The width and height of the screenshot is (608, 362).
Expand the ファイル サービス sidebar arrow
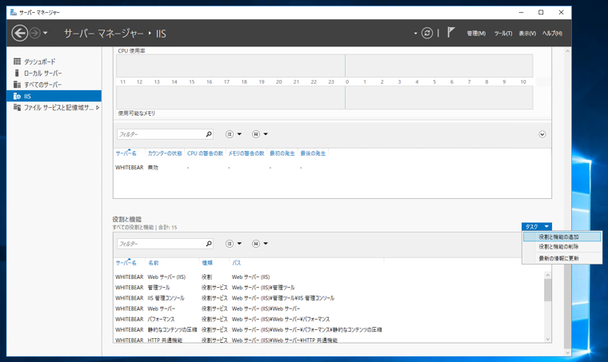pos(98,108)
